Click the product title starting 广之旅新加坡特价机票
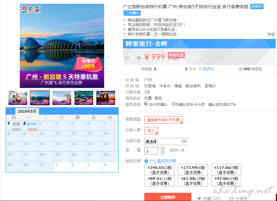277x201 pixels. tap(185, 7)
